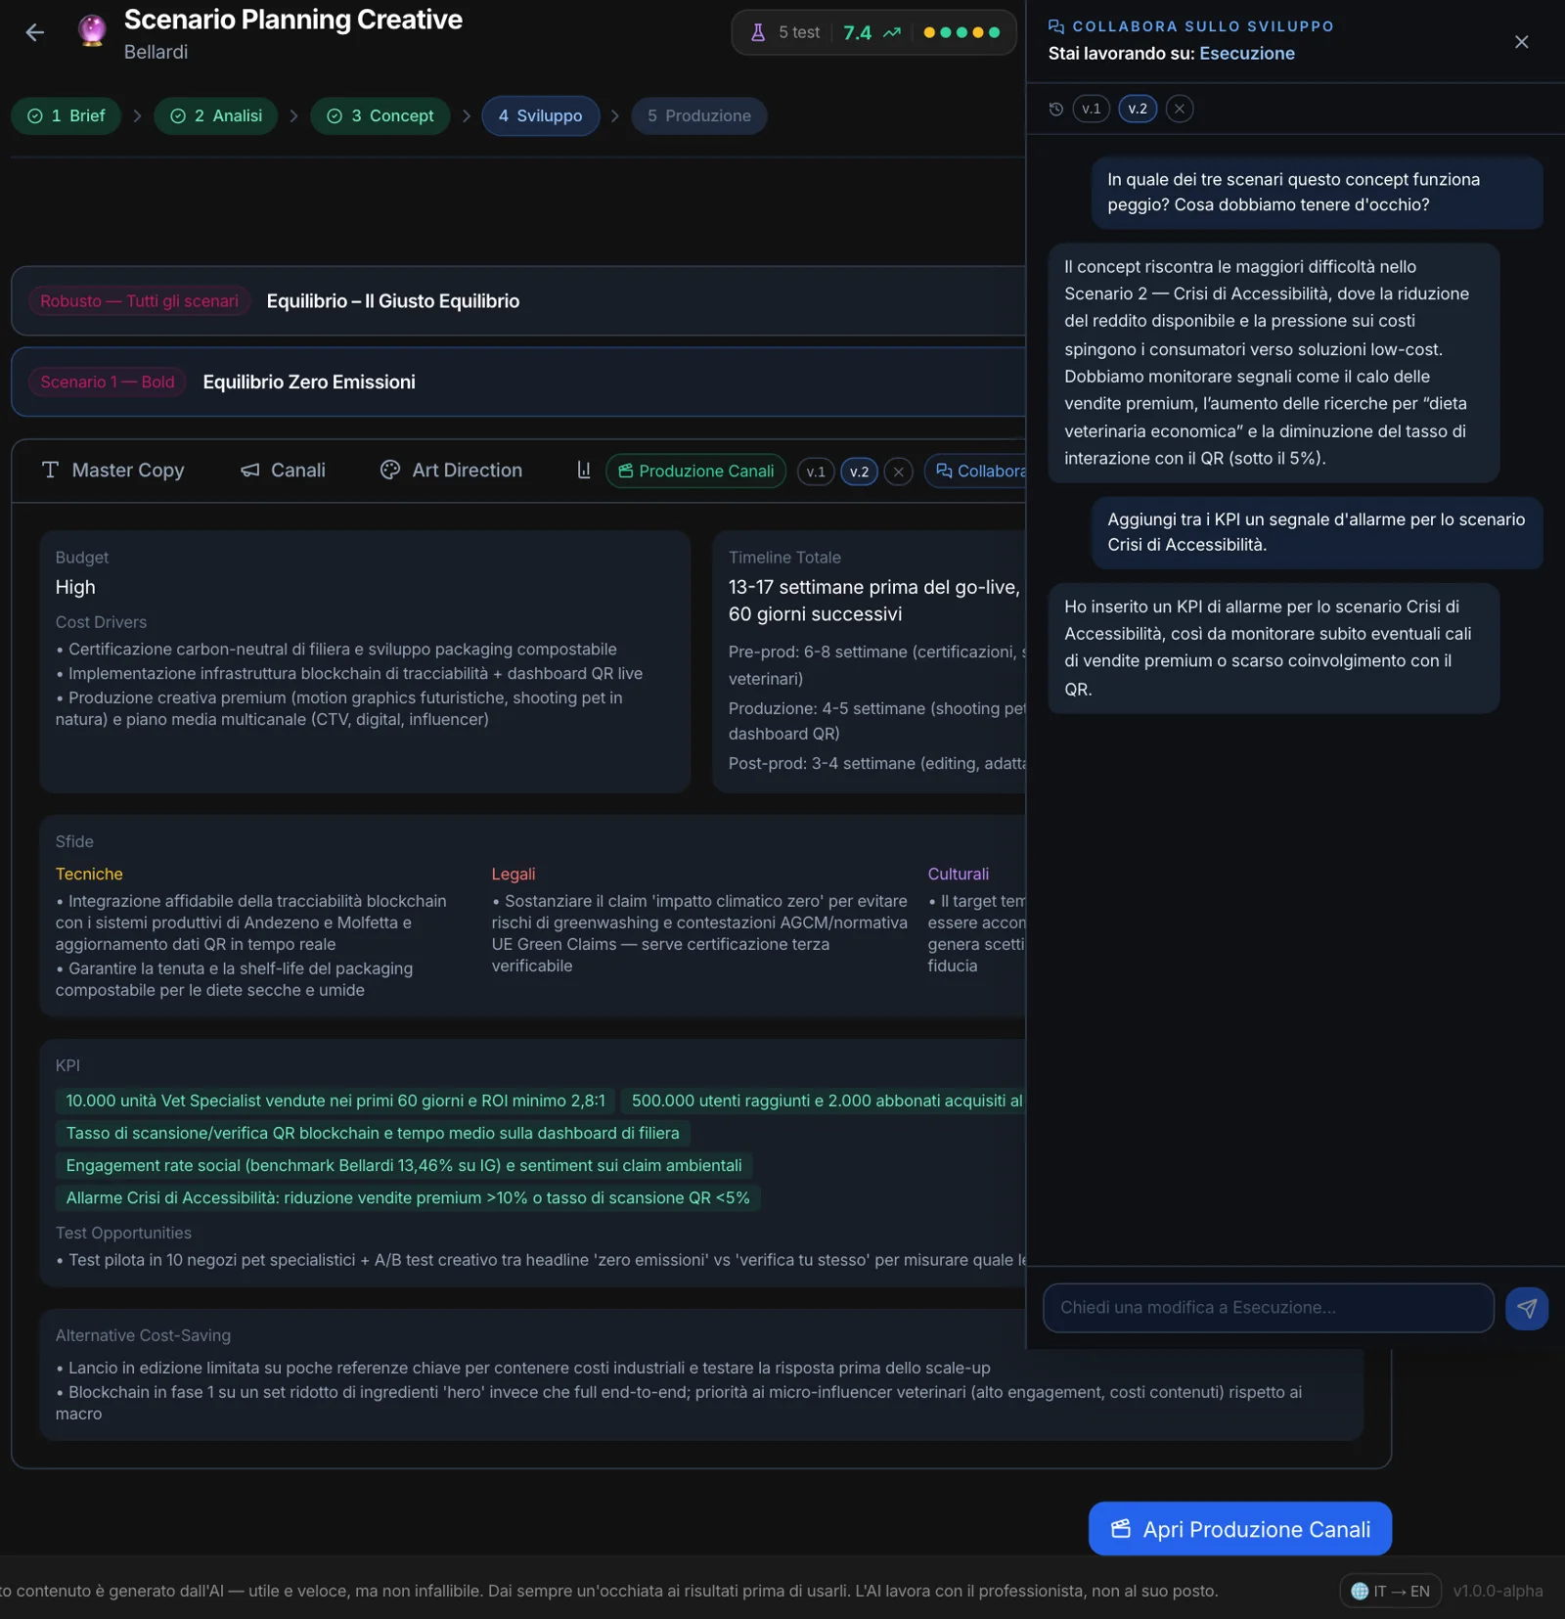Open the 5 test score badge

tap(873, 32)
